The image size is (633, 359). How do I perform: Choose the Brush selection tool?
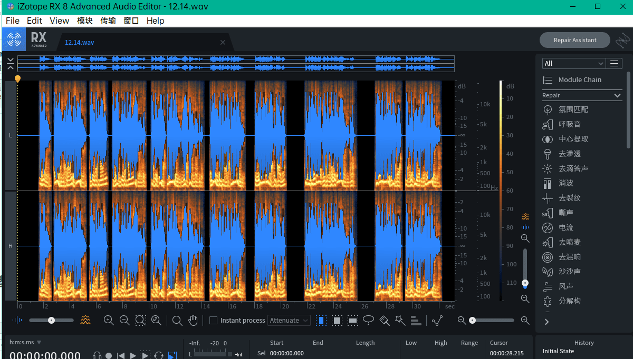[385, 320]
